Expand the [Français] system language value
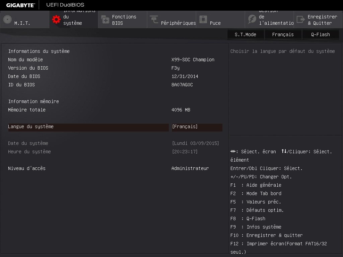 coord(185,127)
